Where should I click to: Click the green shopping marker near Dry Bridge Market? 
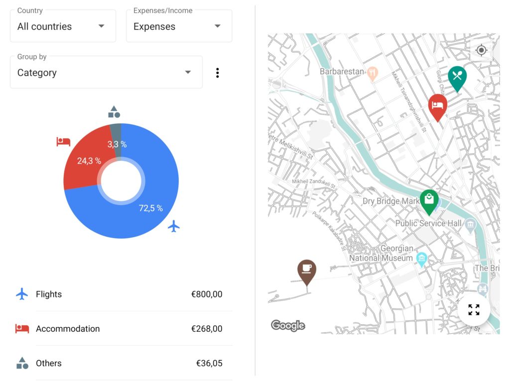pos(429,199)
